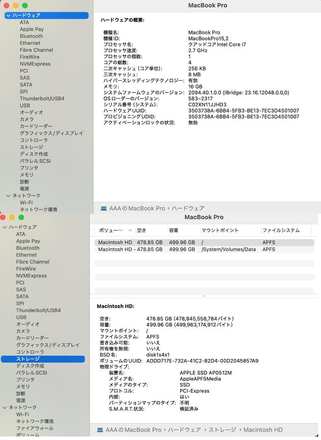Select 診断 in bottom window sidebar

[x=21, y=394]
